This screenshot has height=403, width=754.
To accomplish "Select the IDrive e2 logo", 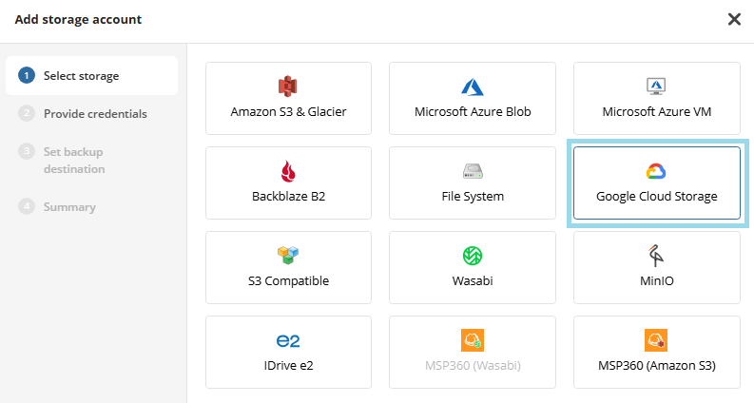I will click(x=288, y=340).
